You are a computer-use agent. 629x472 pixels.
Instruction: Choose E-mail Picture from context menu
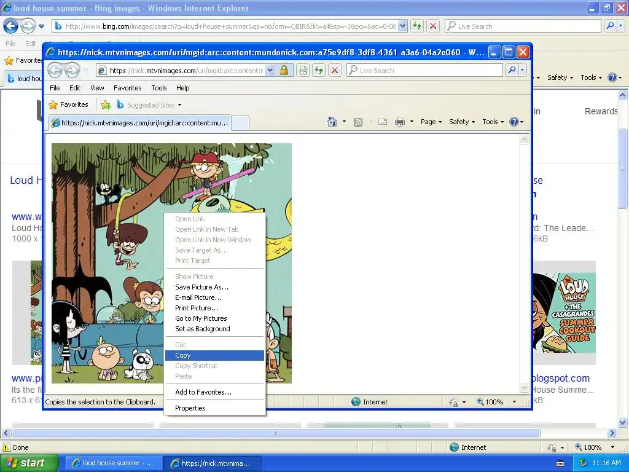(214, 297)
